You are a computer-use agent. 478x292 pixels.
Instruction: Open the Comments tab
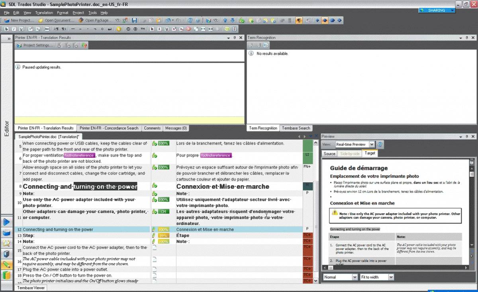click(x=153, y=128)
